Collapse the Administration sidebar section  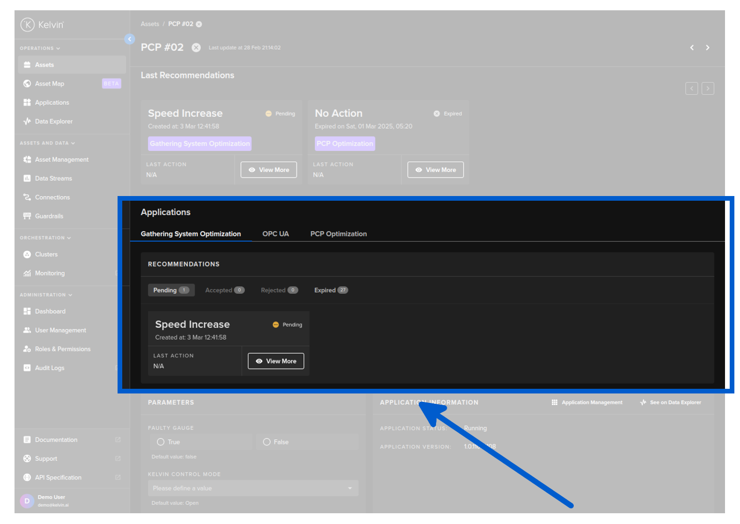(x=46, y=295)
